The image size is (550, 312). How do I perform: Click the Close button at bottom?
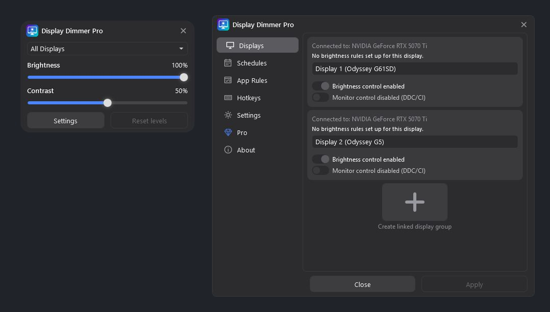click(363, 284)
